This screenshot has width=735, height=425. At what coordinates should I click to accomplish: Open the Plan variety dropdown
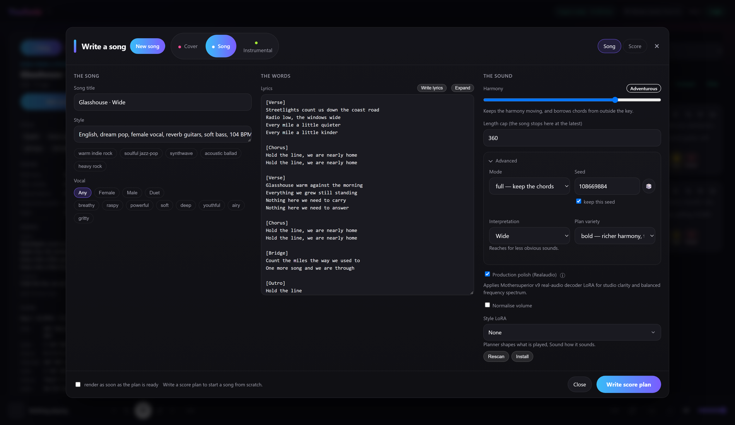click(615, 236)
